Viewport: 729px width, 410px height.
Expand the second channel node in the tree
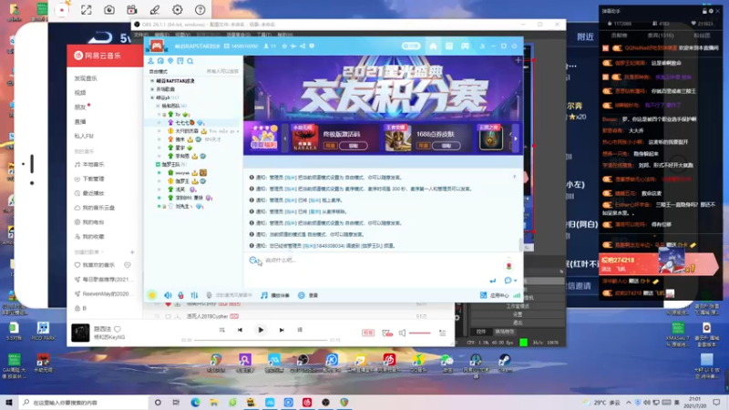tap(152, 89)
